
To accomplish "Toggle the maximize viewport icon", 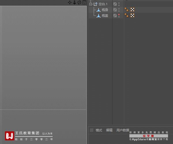I will [x=84, y=2].
